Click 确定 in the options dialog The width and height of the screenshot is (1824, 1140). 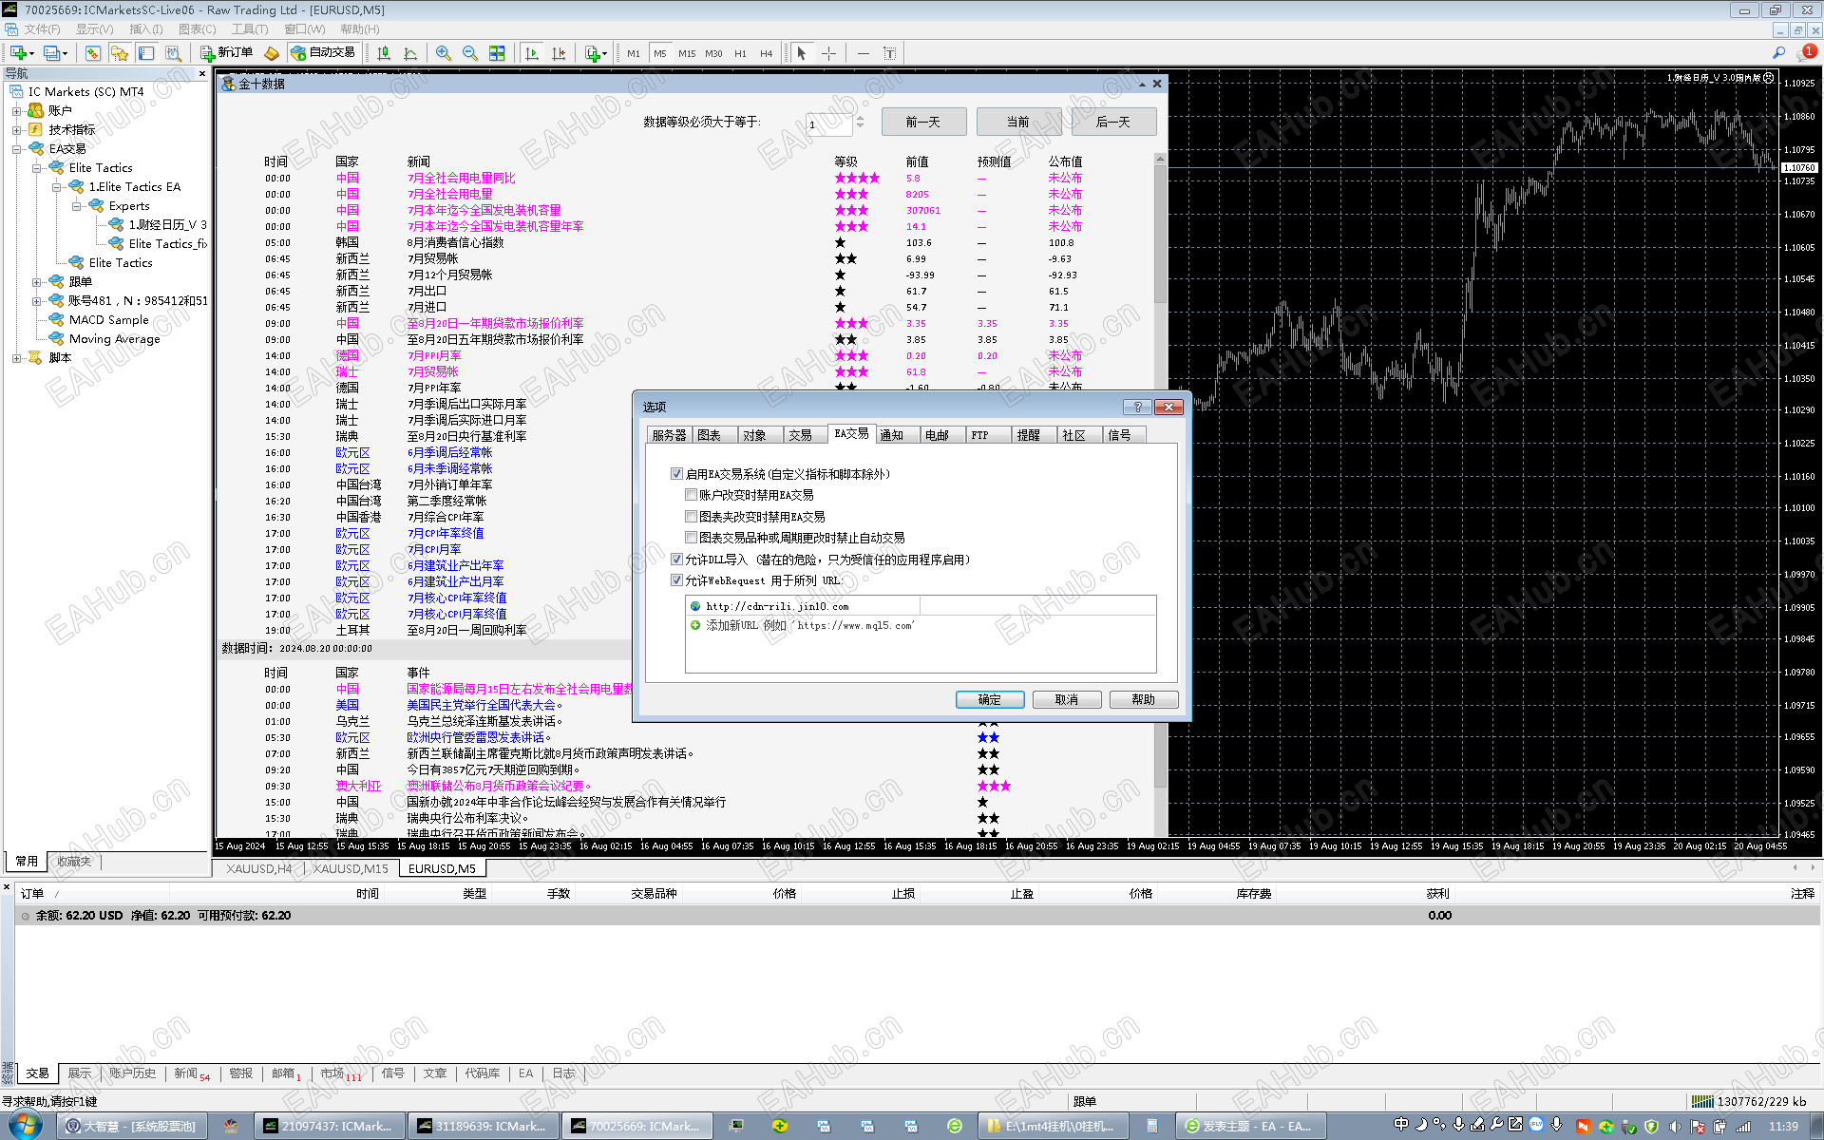pos(990,700)
